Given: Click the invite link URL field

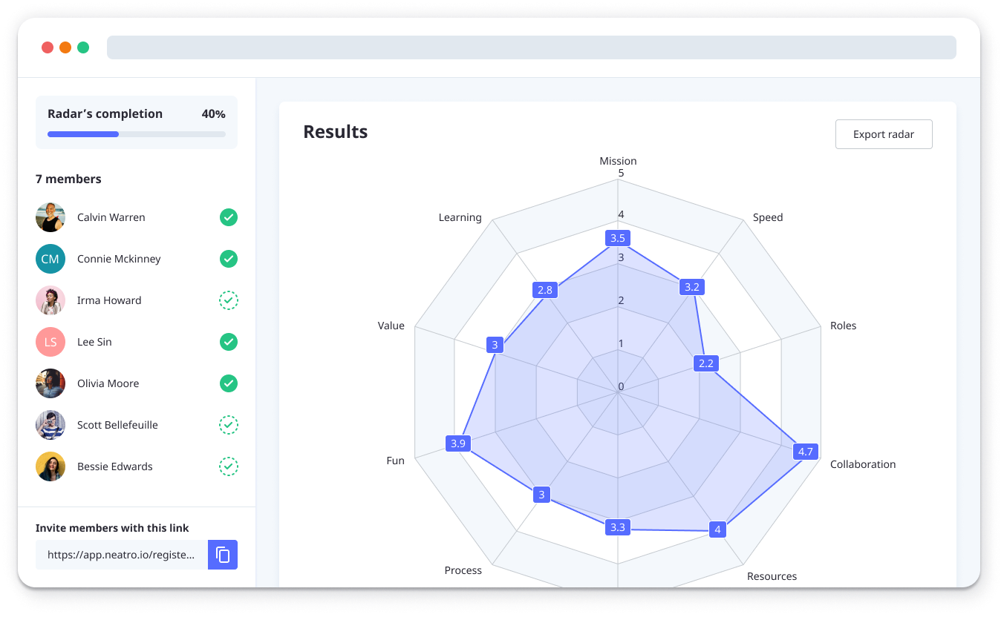Looking at the screenshot, I should click(122, 555).
